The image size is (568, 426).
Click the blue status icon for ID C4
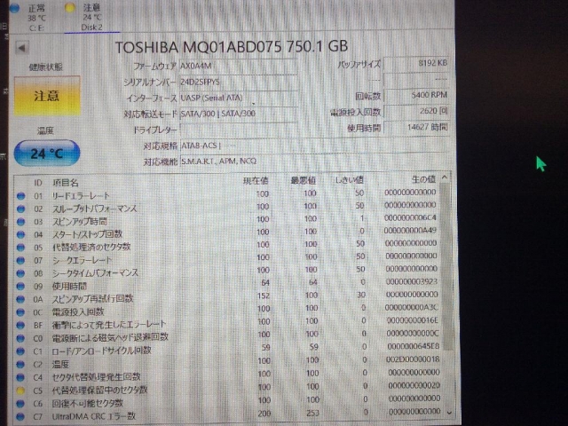point(21,377)
